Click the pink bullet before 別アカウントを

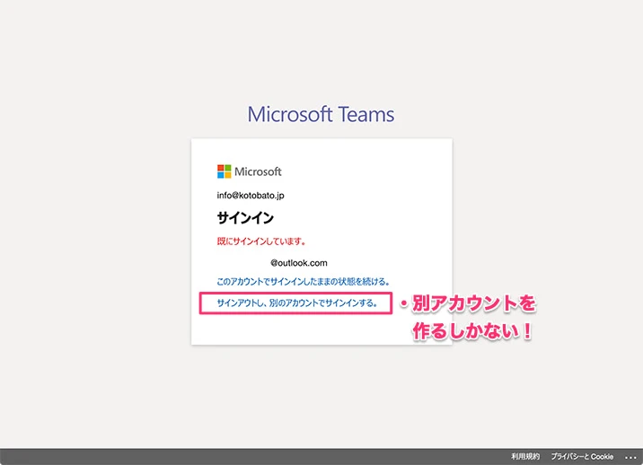(x=403, y=306)
